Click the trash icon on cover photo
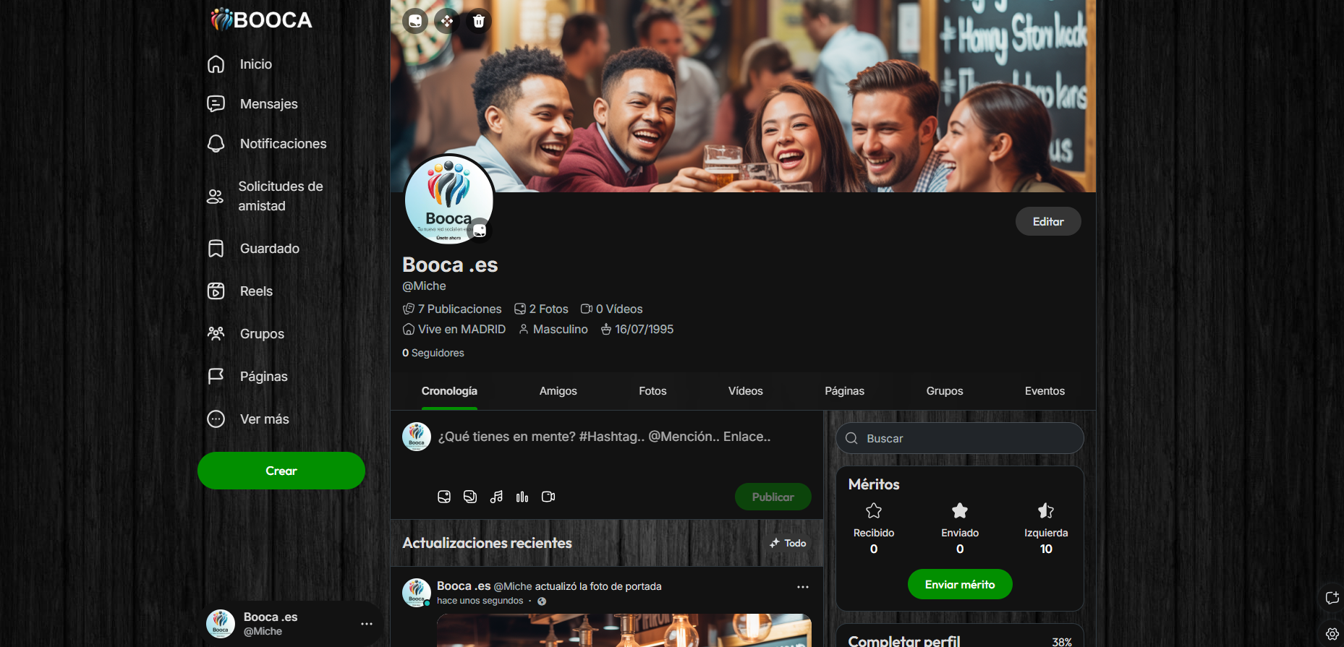This screenshot has height=647, width=1344. (478, 21)
